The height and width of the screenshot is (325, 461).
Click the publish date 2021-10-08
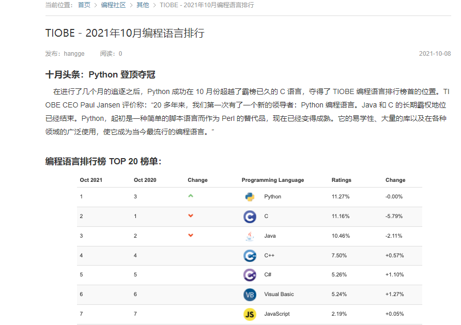tap(435, 54)
